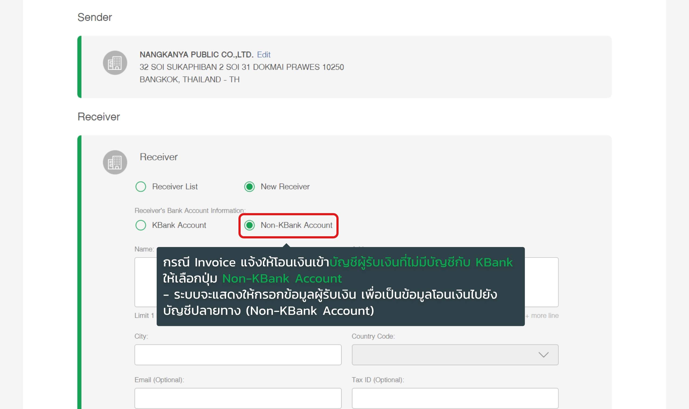Screen dimensions: 689x409
Task: Click the Name text box
Action: [x=145, y=282]
